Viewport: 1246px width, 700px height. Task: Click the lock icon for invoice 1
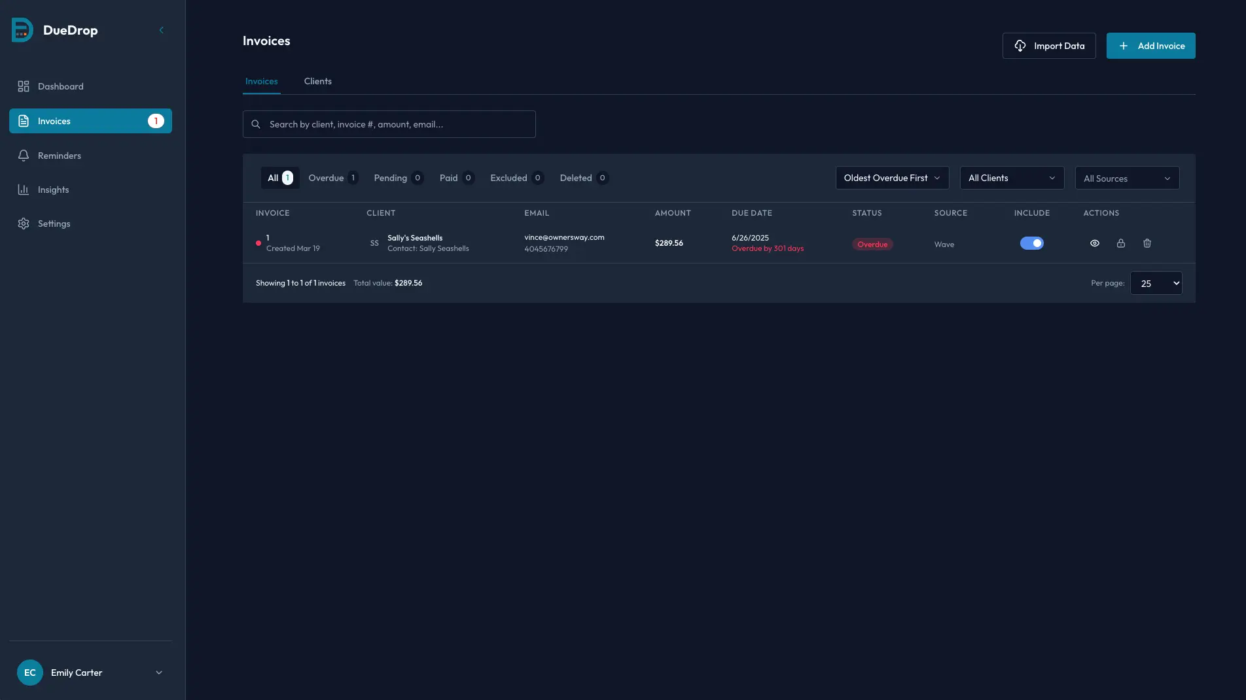pyautogui.click(x=1120, y=243)
